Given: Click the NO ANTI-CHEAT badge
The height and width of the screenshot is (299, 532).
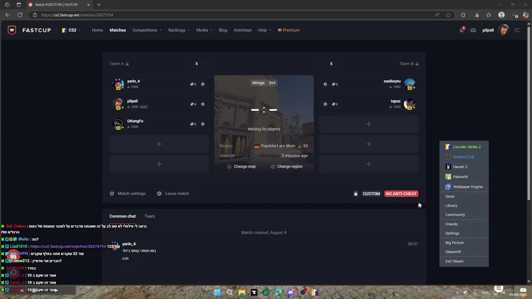Looking at the screenshot, I should coord(401,194).
